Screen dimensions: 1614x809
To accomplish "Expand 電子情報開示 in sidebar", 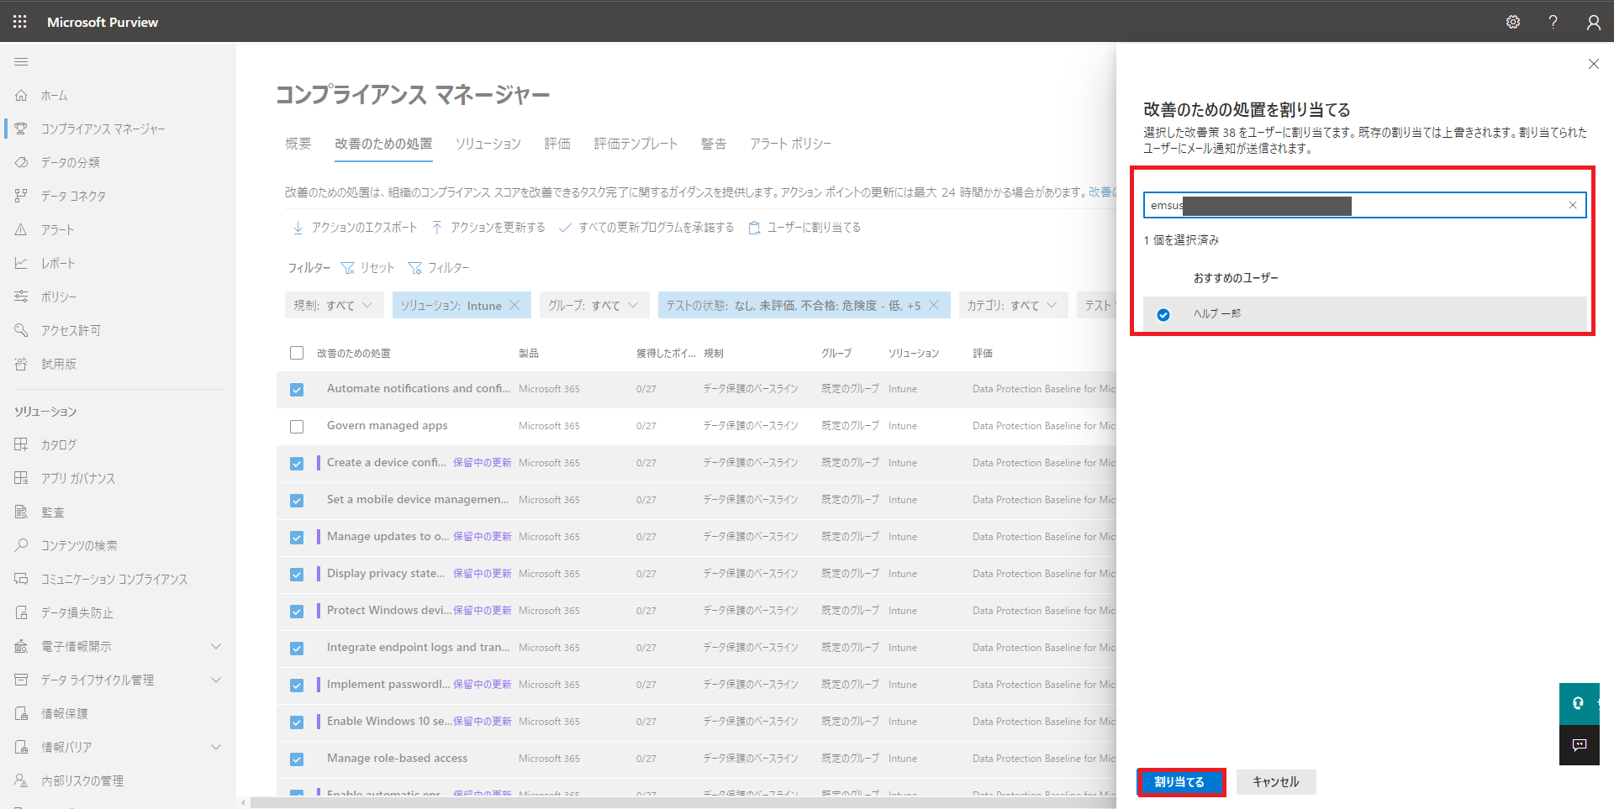I will pos(216,646).
